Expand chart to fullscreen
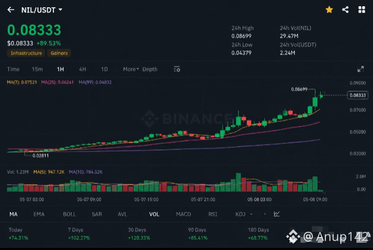Screen dimensions: 373x250 [361, 69]
